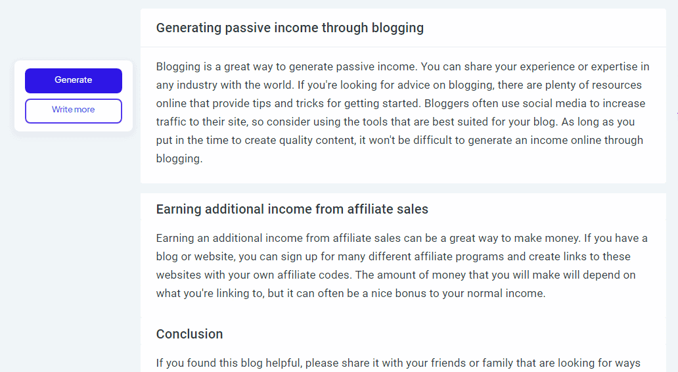This screenshot has width=678, height=372.
Task: Click the Generate button
Action: point(74,80)
